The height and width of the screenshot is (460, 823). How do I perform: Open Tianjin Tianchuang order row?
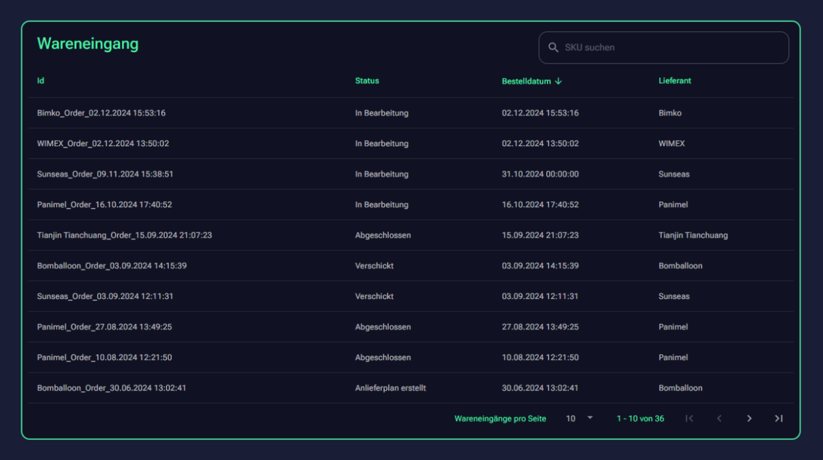[x=124, y=235]
